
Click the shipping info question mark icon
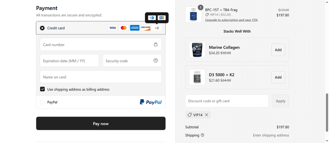tap(202, 135)
